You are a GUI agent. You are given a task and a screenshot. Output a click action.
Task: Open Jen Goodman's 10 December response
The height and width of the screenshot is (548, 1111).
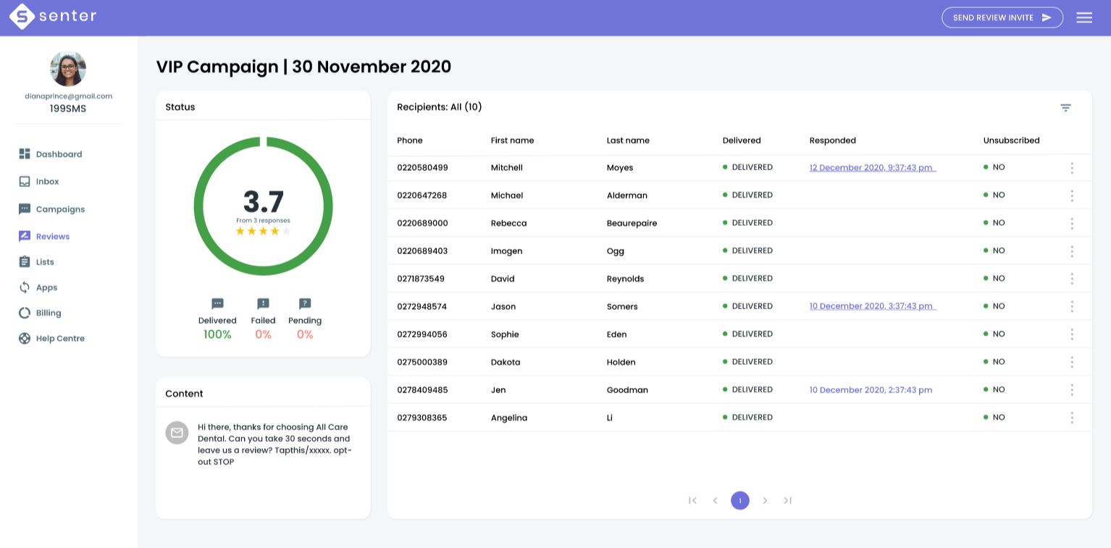coord(871,390)
